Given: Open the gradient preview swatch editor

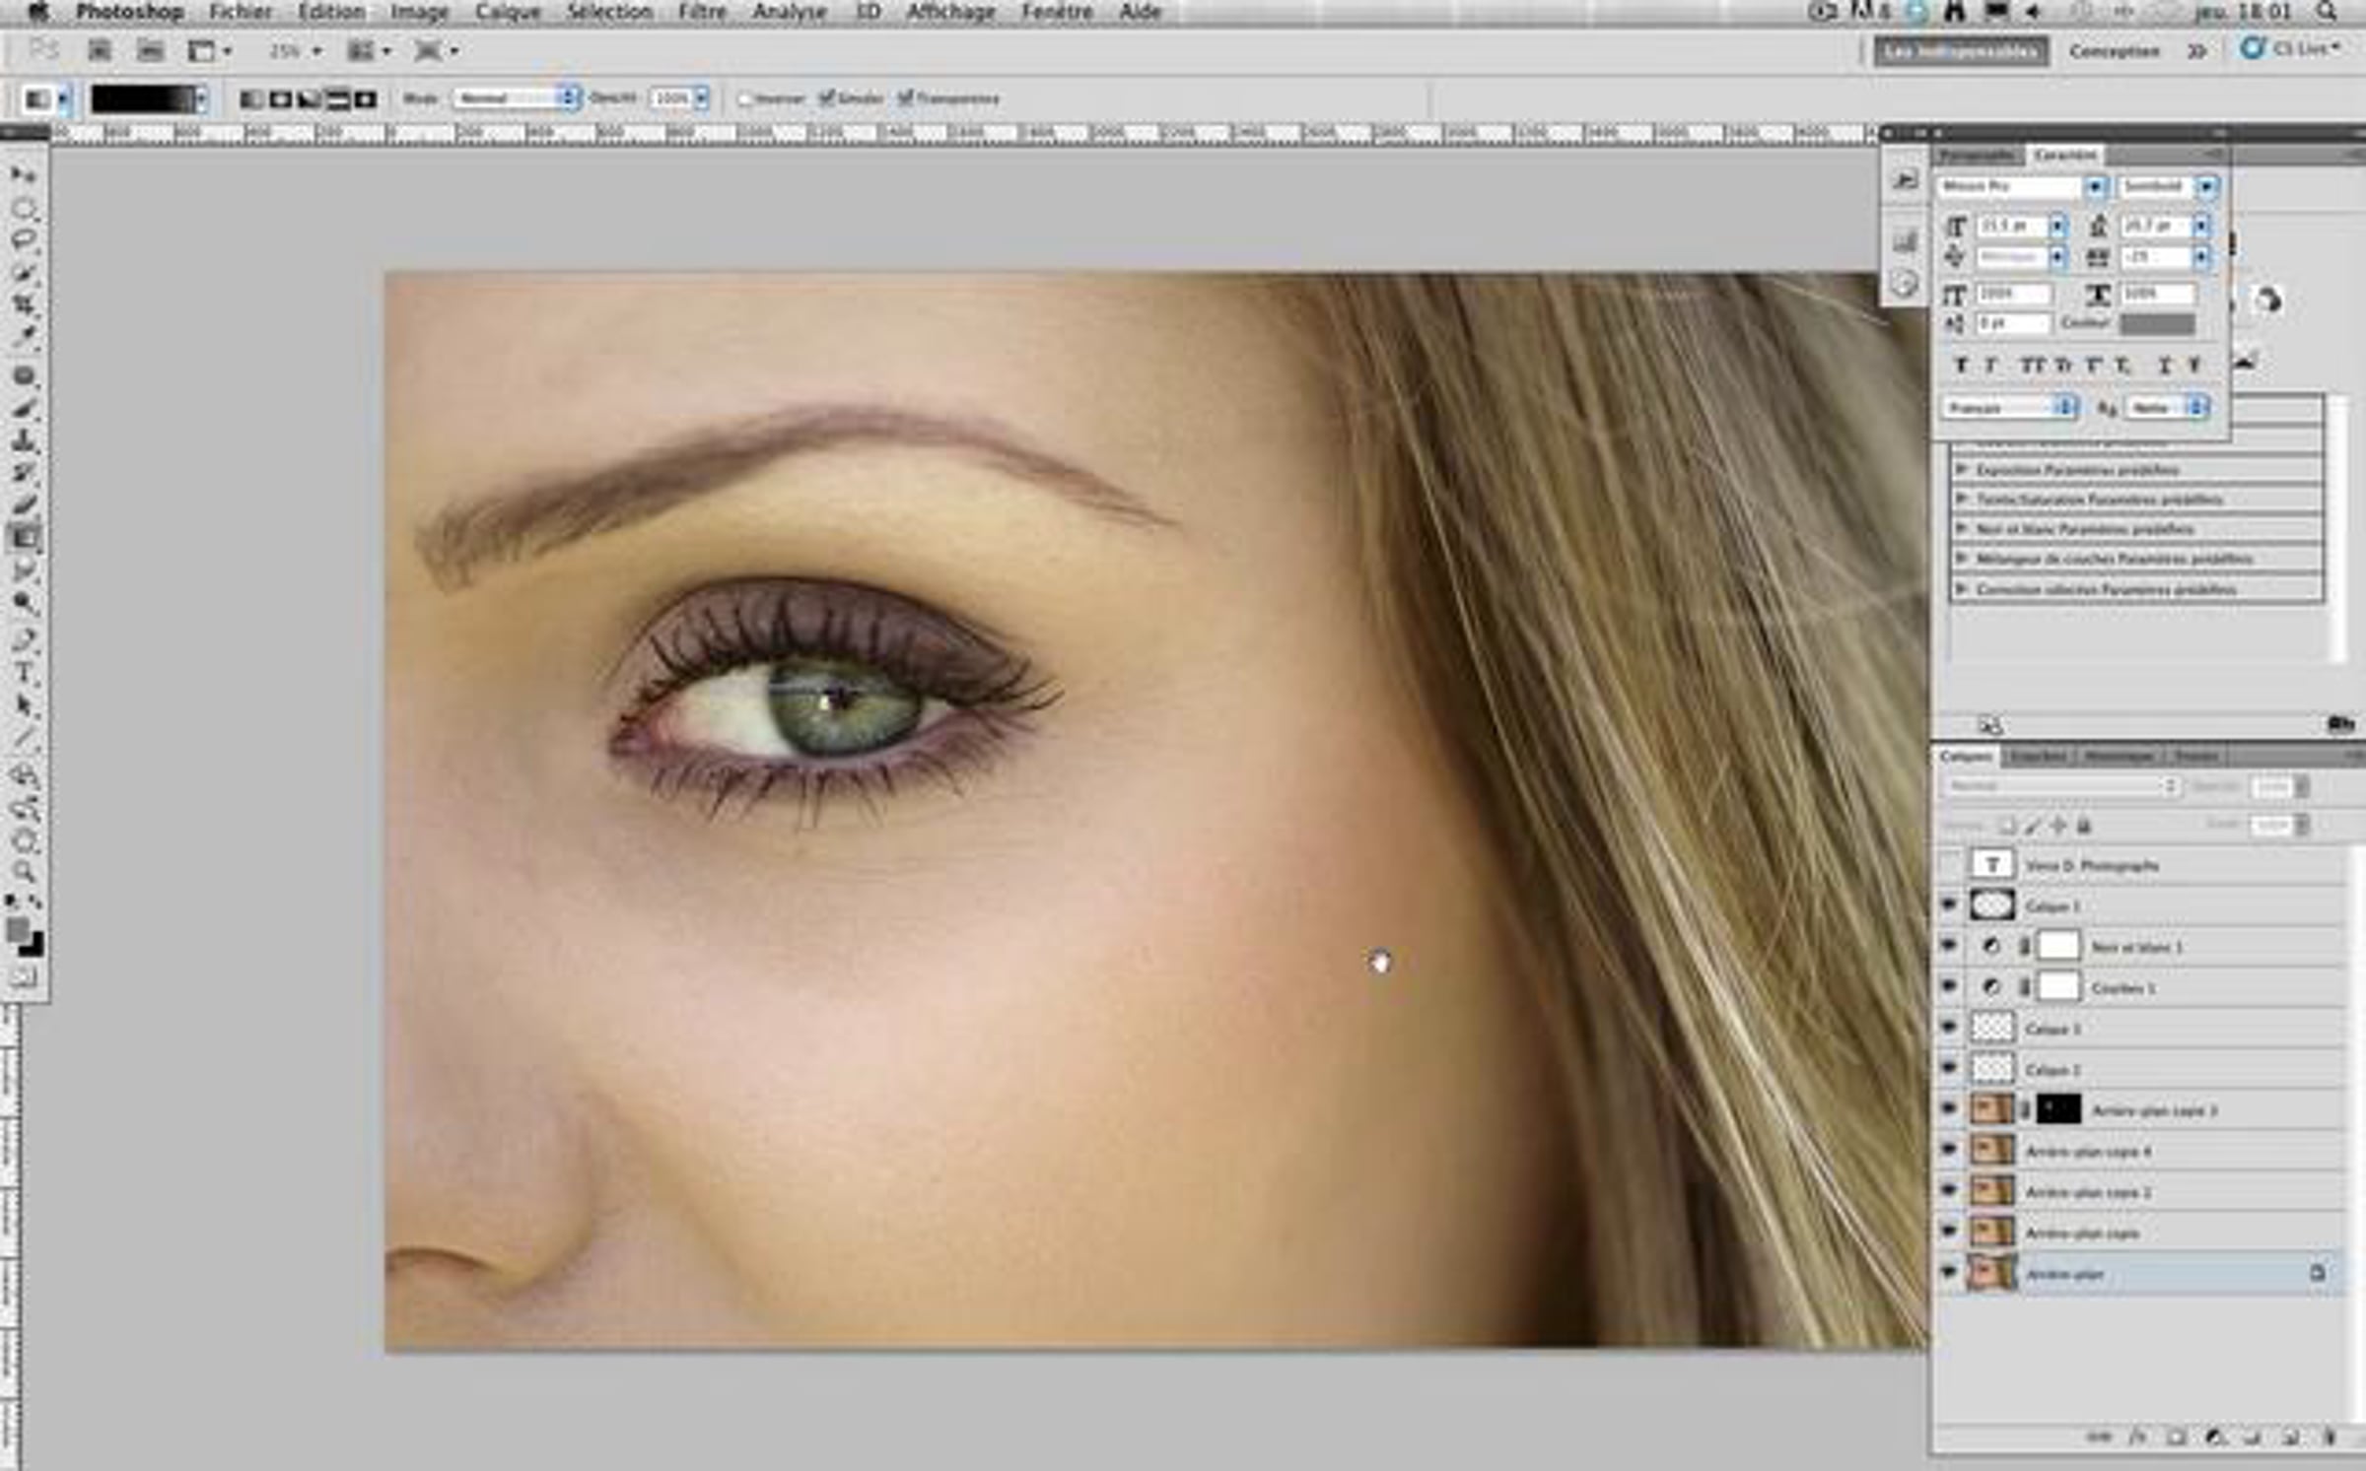Looking at the screenshot, I should (x=143, y=99).
